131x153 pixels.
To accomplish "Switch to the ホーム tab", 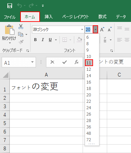I will click(30, 17).
